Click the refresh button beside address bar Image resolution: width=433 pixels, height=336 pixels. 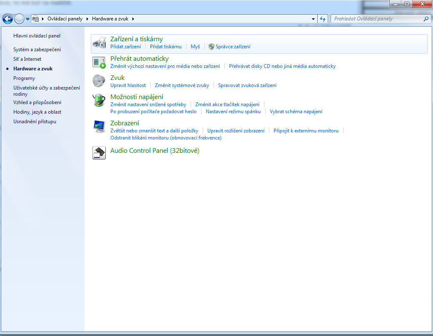(323, 19)
